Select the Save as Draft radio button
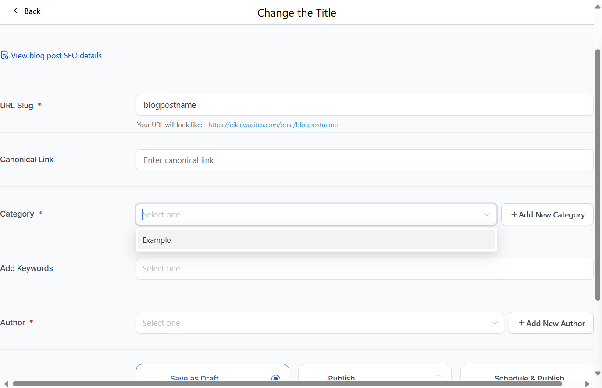Viewport: 602px width, 388px height. coord(275,378)
